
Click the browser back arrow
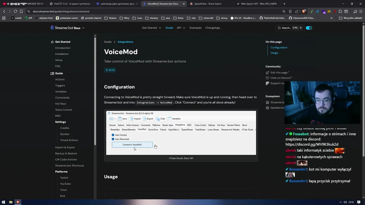tap(4, 11)
